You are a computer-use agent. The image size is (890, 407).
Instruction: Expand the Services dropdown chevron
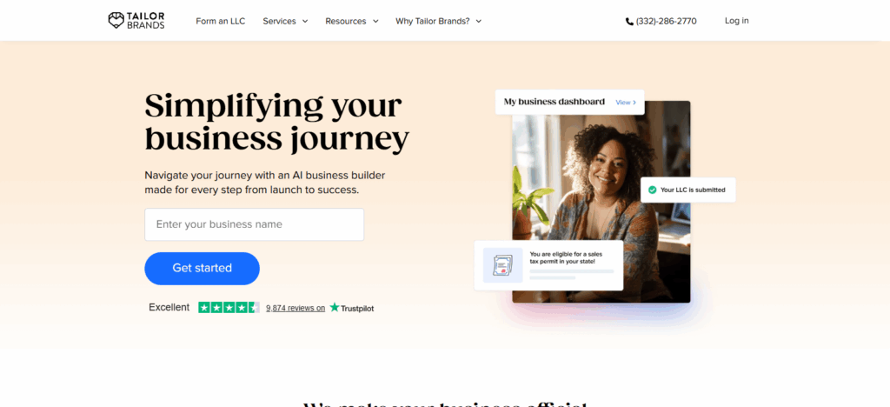point(305,21)
